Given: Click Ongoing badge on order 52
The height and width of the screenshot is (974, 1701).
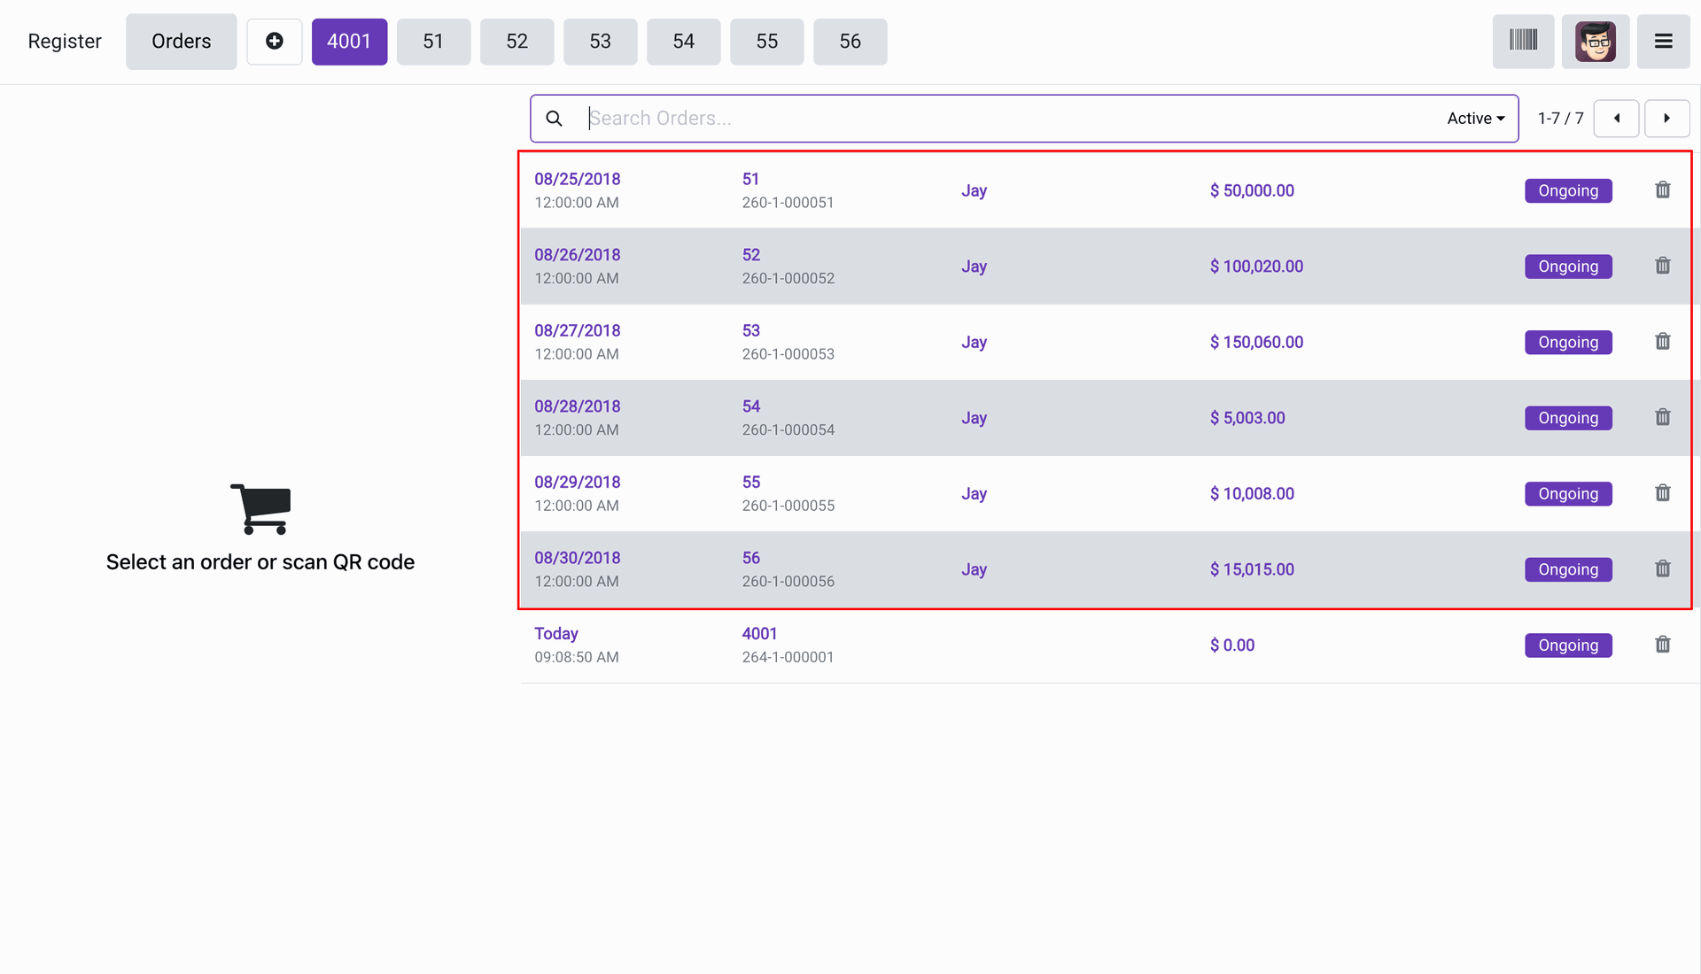Looking at the screenshot, I should (x=1568, y=267).
